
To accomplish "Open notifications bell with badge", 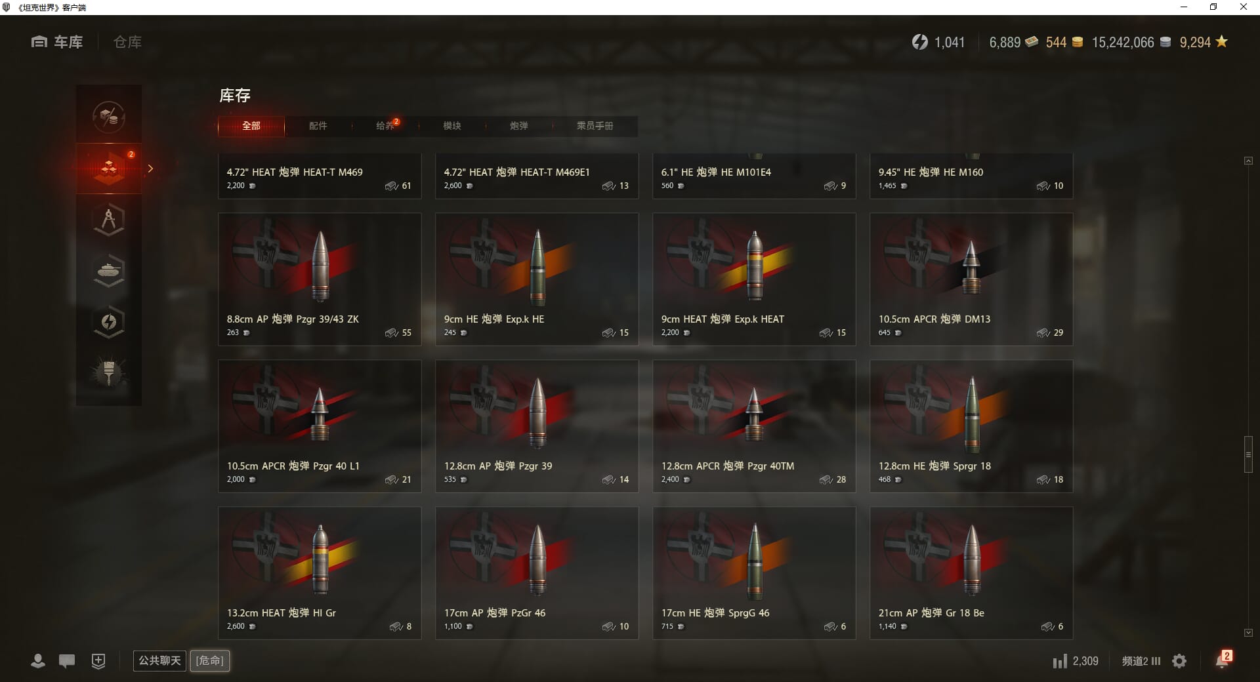I will tap(1223, 660).
